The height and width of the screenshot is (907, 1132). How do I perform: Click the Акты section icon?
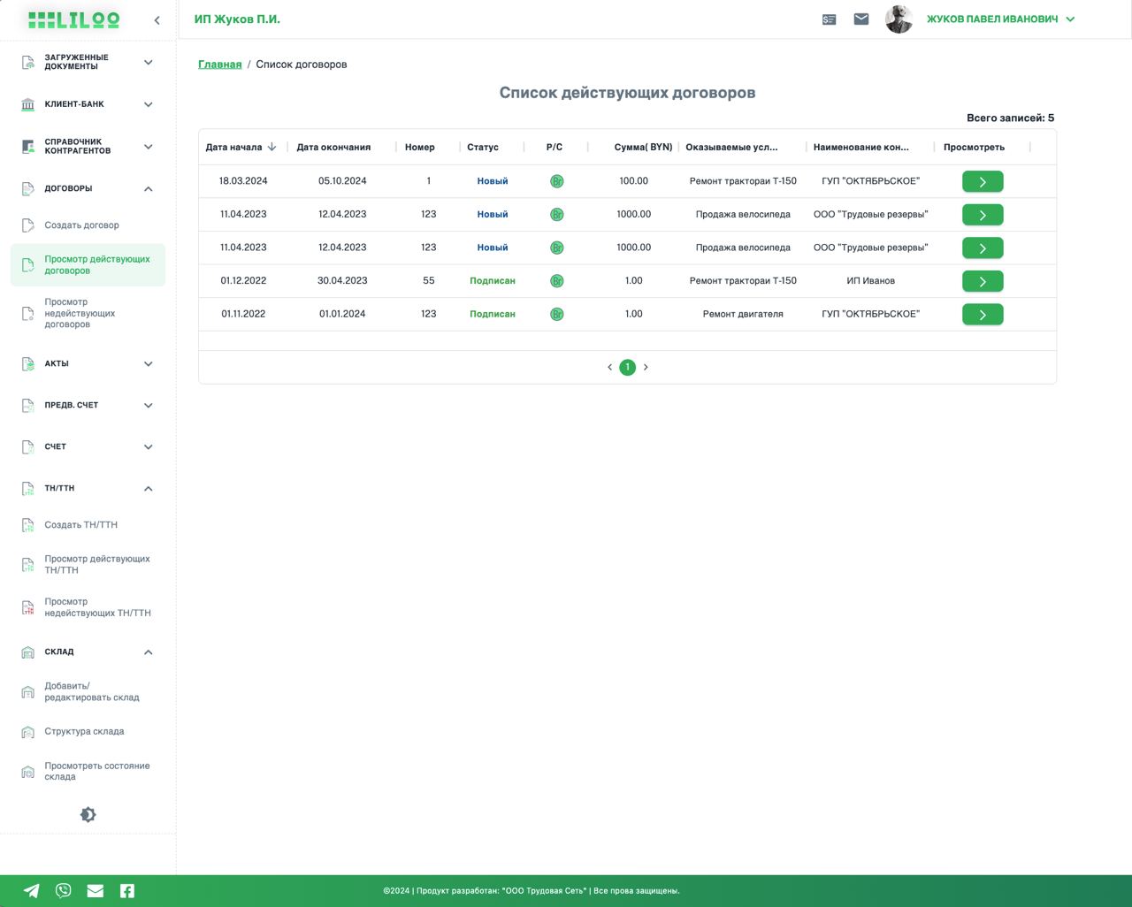[28, 363]
